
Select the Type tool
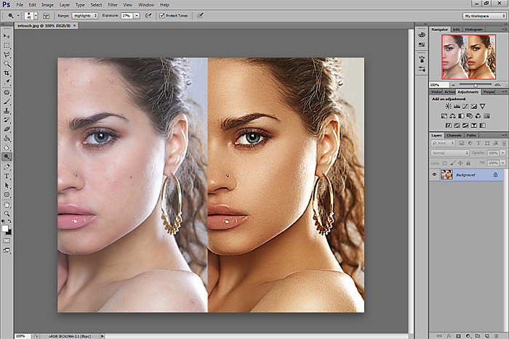7,176
